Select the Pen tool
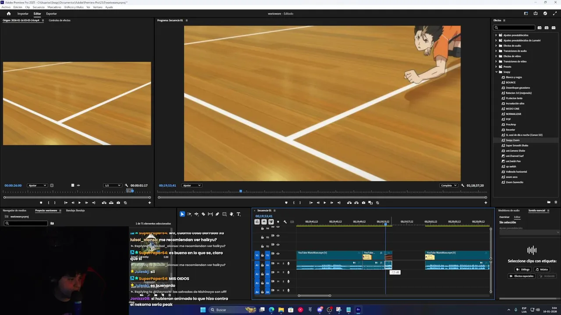This screenshot has width=561, height=315. tap(217, 214)
